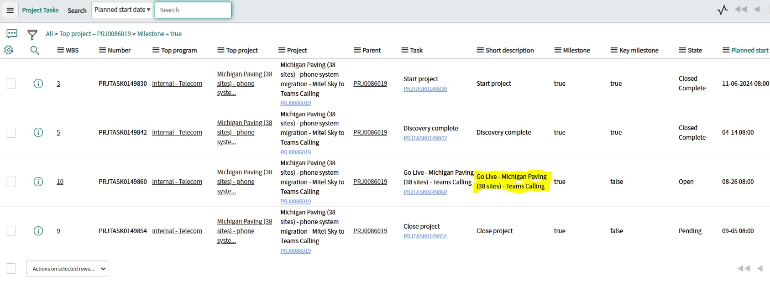Open Michigan Paving top project in Go Live row

(245, 182)
